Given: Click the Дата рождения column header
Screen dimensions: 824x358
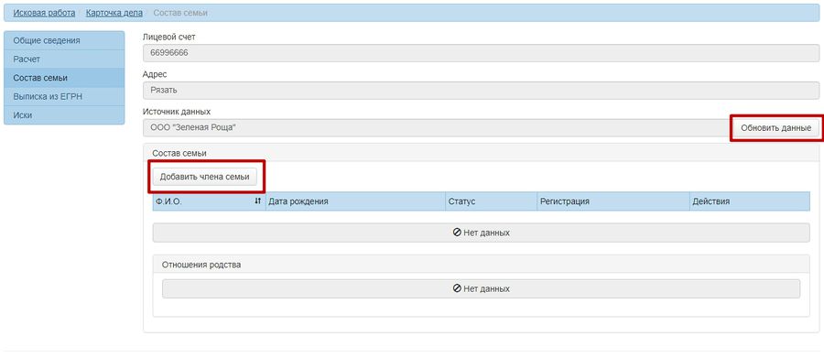Looking at the screenshot, I should point(355,201).
